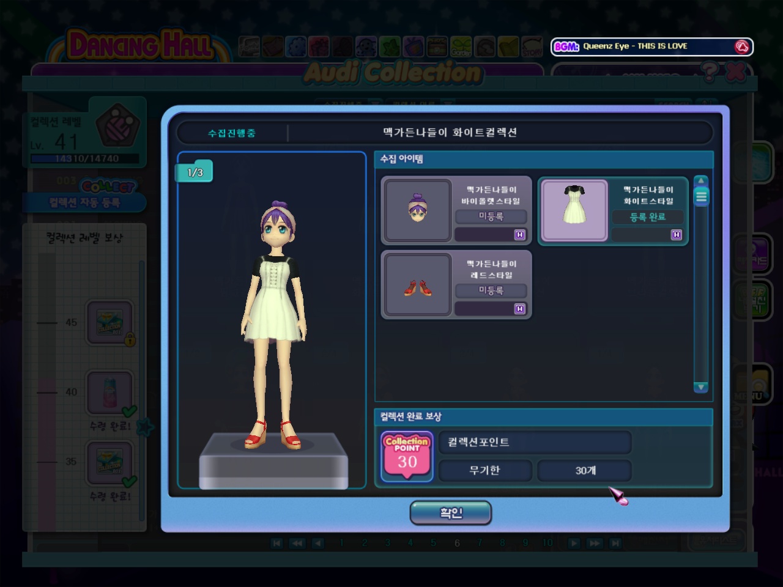This screenshot has height=587, width=783.
Task: Go to last page with the pagination icon
Action: coord(615,543)
